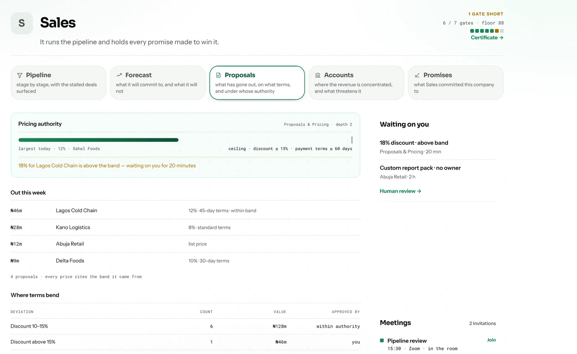The height and width of the screenshot is (354, 577).
Task: Open the Certificate link
Action: tap(487, 37)
